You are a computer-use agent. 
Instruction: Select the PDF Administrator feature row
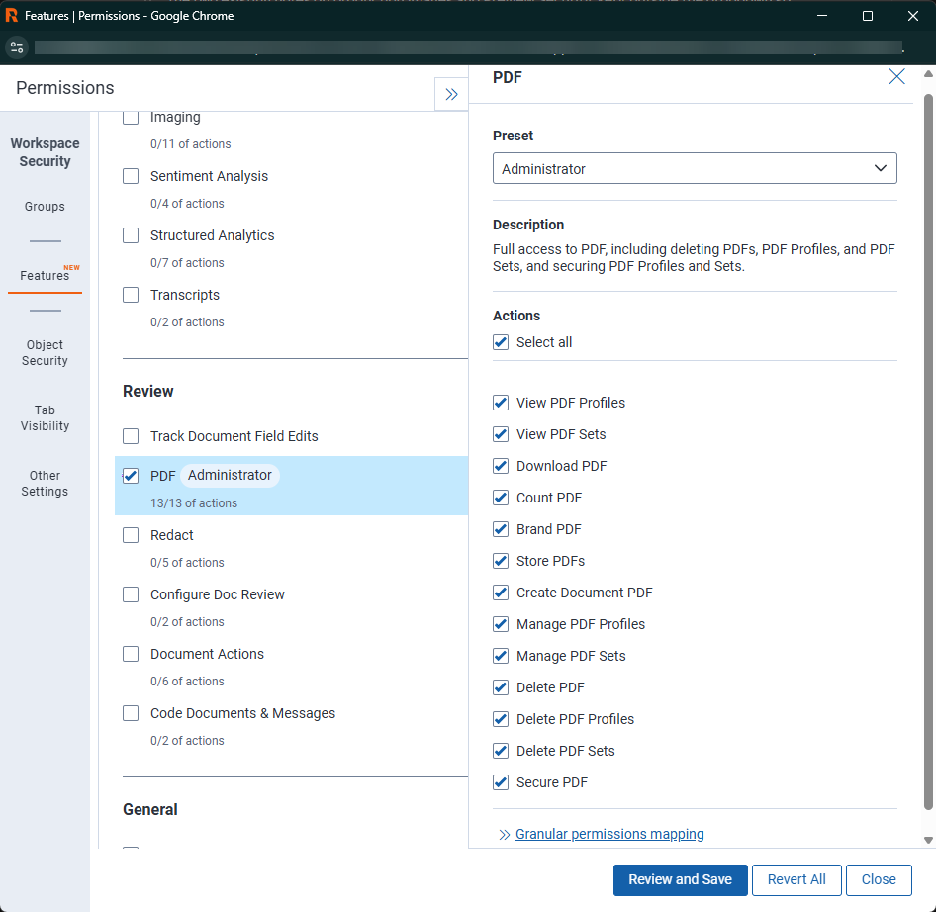(x=291, y=486)
